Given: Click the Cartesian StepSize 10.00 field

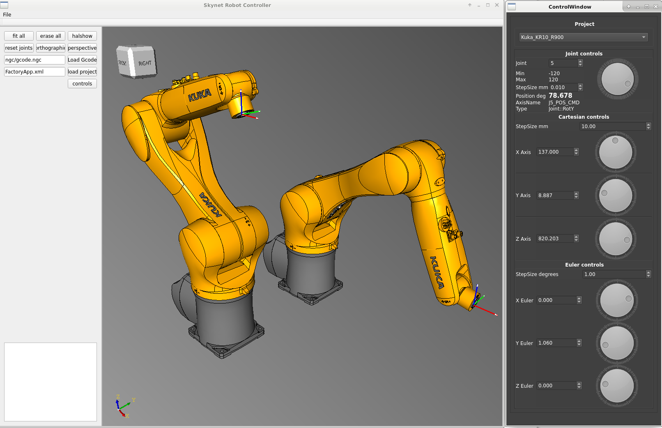Looking at the screenshot, I should pos(612,127).
